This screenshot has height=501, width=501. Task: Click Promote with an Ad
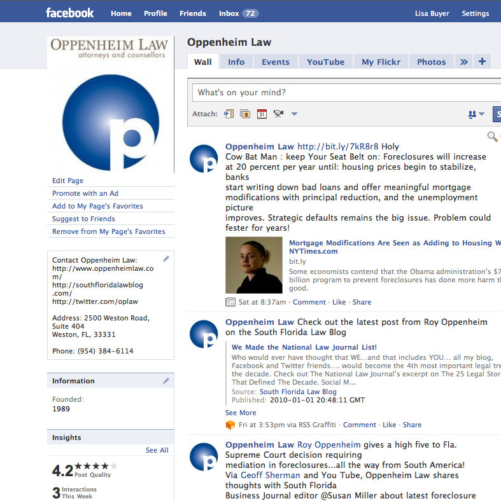tap(85, 193)
